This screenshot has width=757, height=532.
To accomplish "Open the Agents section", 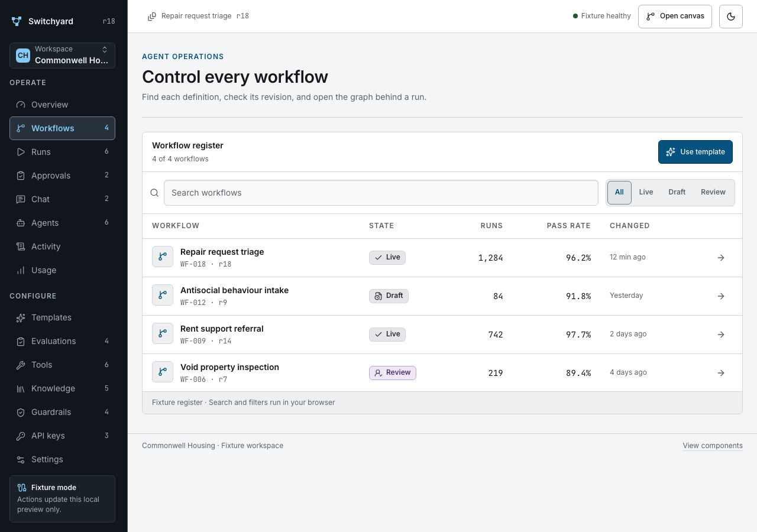I will pos(62,223).
